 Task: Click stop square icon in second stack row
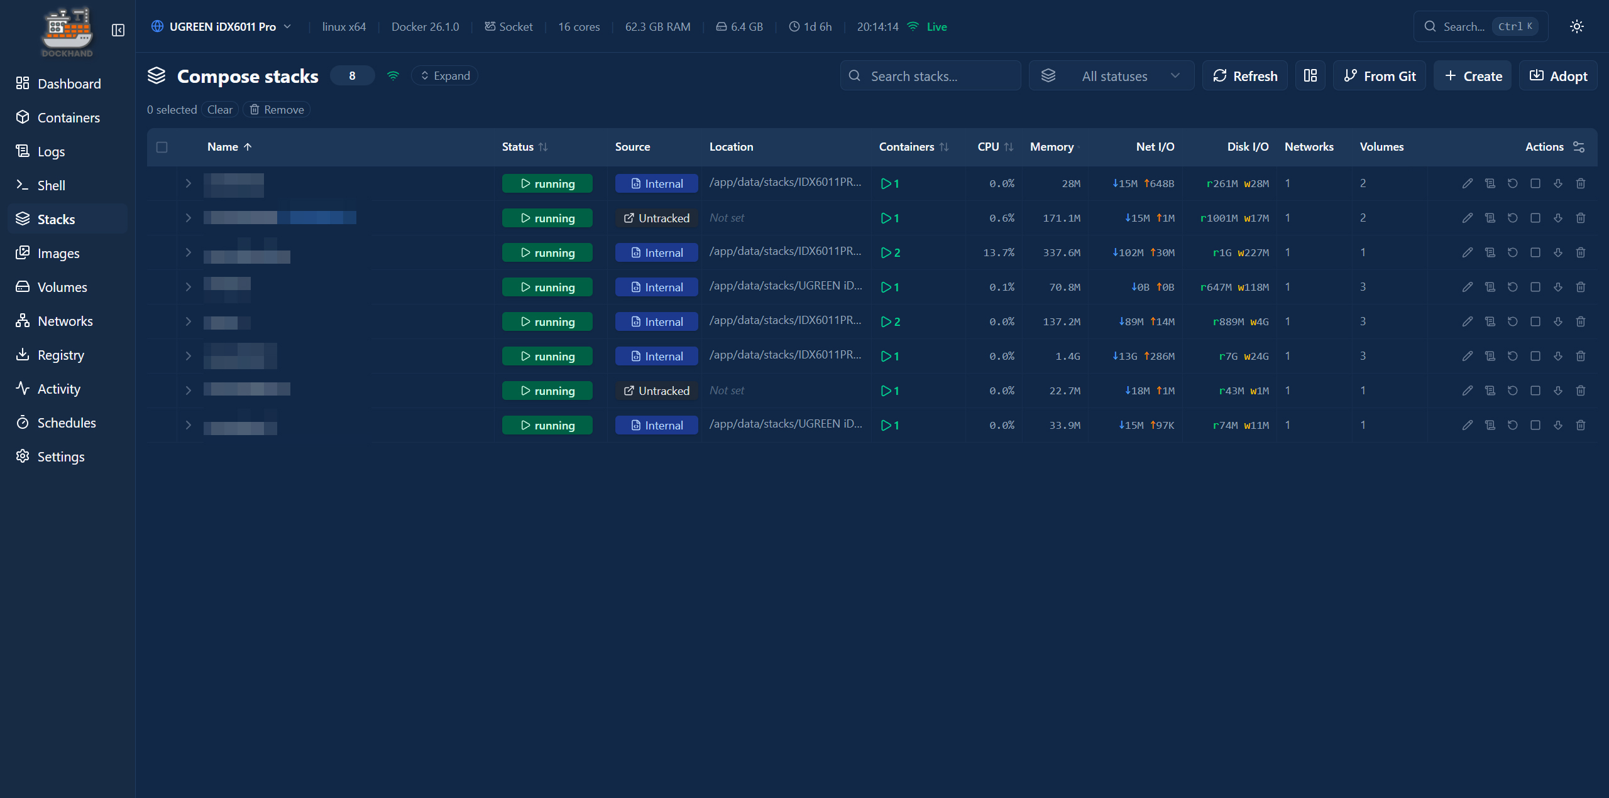point(1535,218)
